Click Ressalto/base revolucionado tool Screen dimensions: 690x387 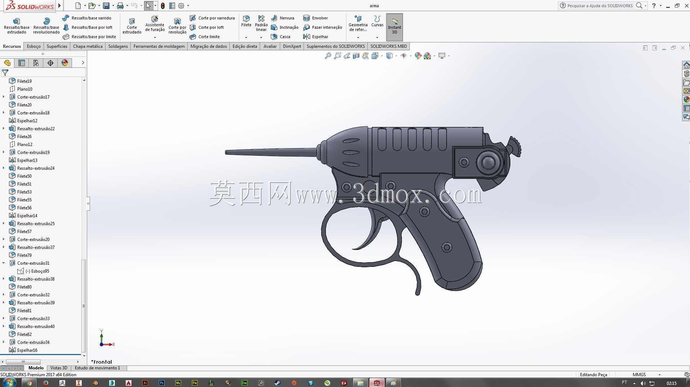click(x=46, y=26)
